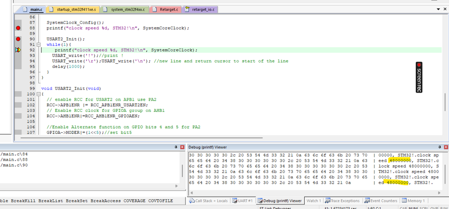
Task: Select the Debug (printf) Viewer tab
Action: [x=280, y=201]
